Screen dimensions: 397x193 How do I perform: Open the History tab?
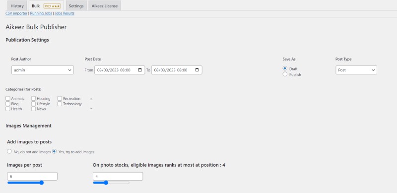[17, 6]
